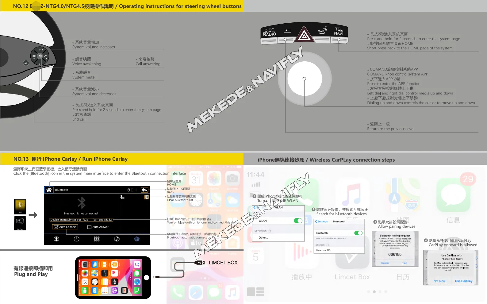Click Not Now in CarPlay prompt
Viewport: 487px width, 304px height.
tap(439, 281)
